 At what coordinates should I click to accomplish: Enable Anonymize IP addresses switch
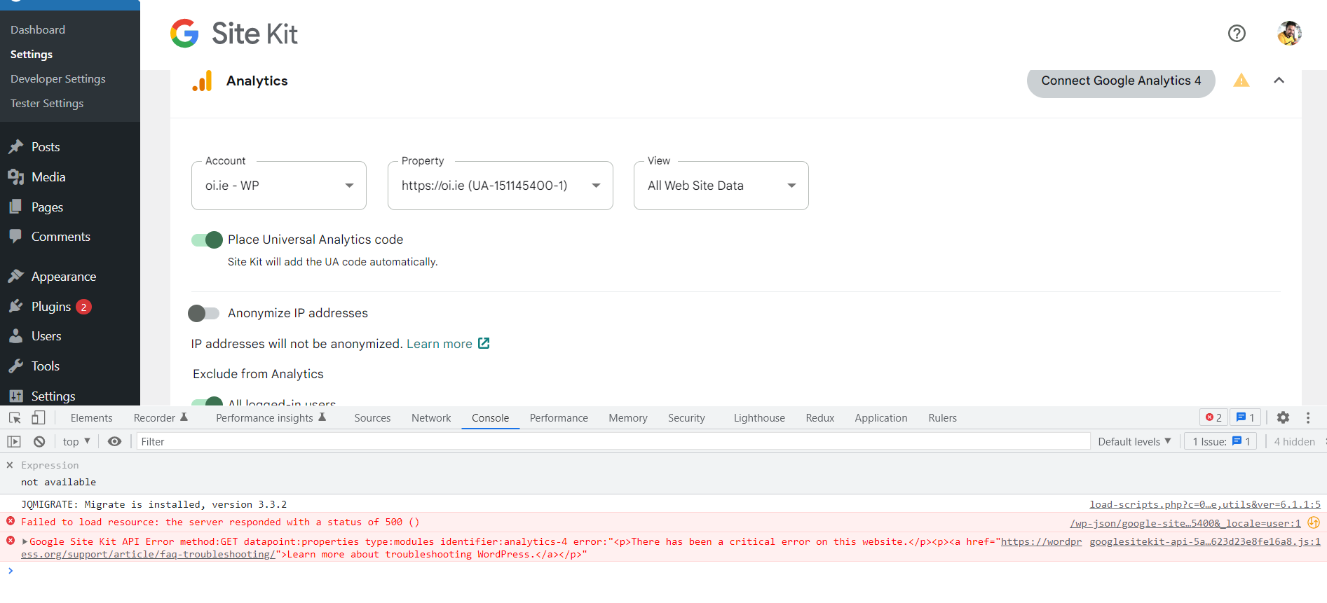click(204, 313)
